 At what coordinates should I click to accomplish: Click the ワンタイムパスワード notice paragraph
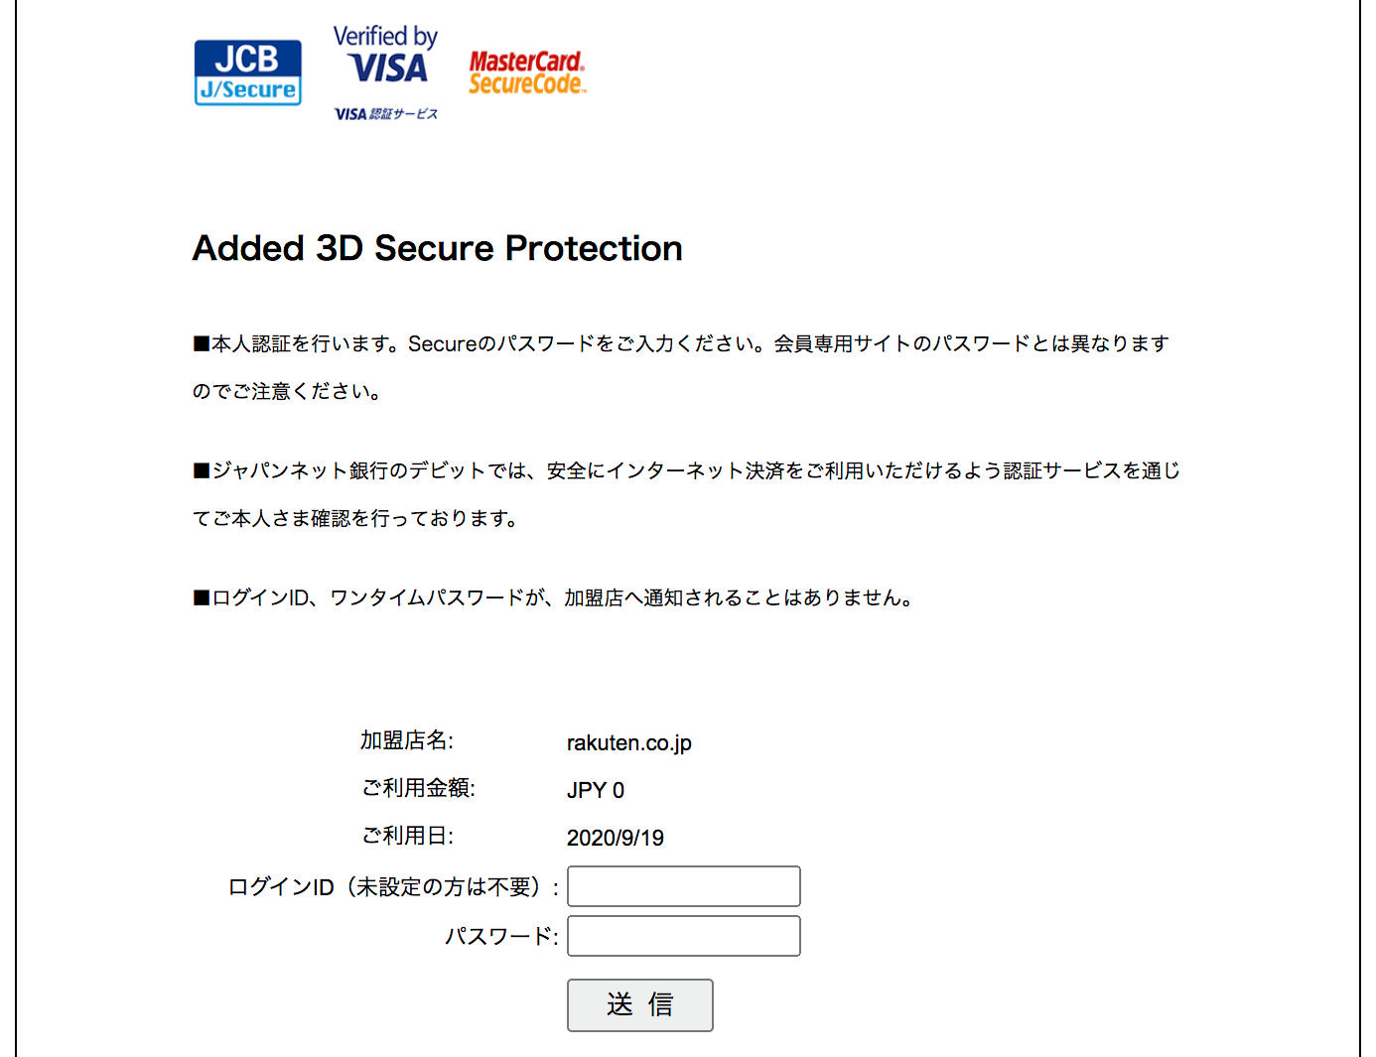click(x=553, y=597)
